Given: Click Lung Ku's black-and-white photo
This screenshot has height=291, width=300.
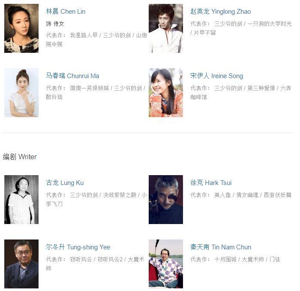Looking at the screenshot, I should [x=21, y=200].
